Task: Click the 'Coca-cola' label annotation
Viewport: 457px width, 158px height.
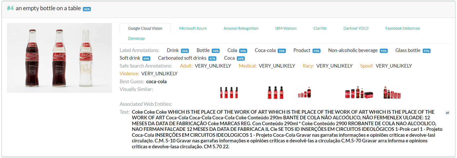Action: pyautogui.click(x=265, y=50)
